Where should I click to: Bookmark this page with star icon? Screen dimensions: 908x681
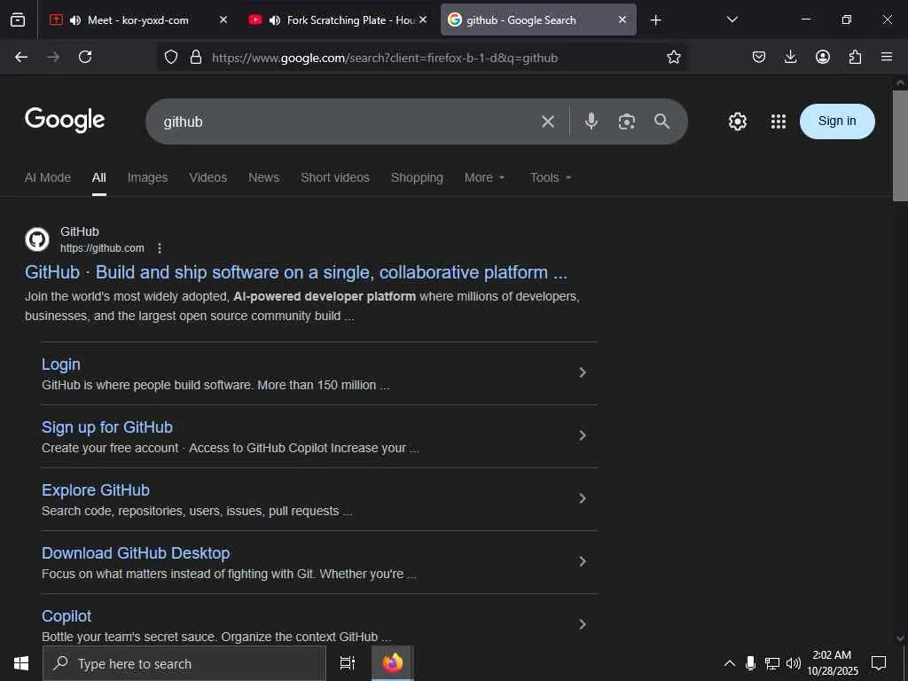(674, 57)
